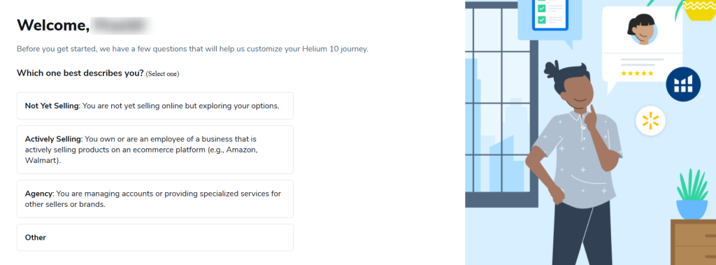Click the yellow Walmart spark icon

click(650, 121)
